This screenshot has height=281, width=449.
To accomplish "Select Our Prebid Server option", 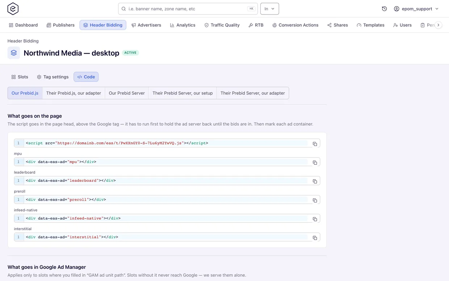I will click(x=127, y=93).
